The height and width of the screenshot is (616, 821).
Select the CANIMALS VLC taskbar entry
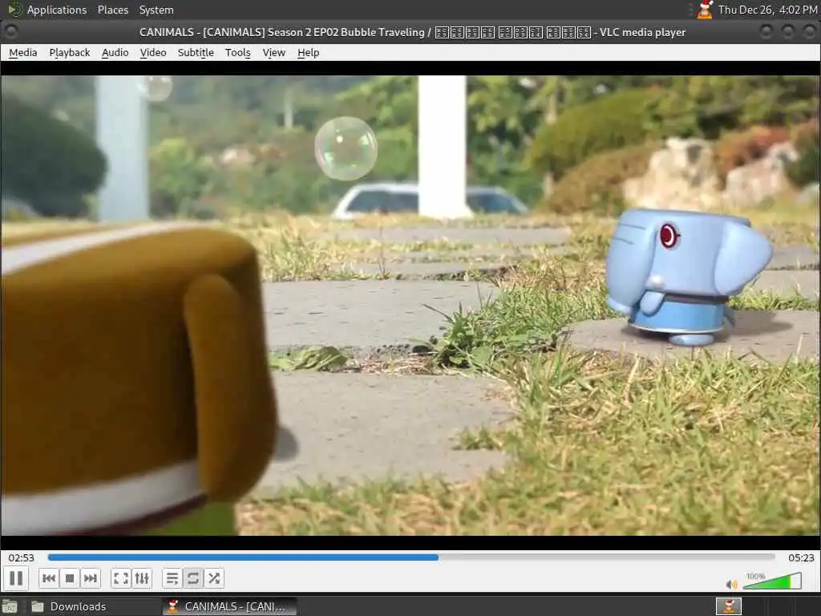pos(229,606)
